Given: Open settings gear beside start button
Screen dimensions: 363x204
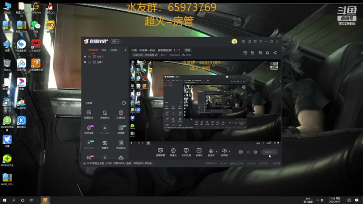Looking at the screenshot, I should coord(255,152).
